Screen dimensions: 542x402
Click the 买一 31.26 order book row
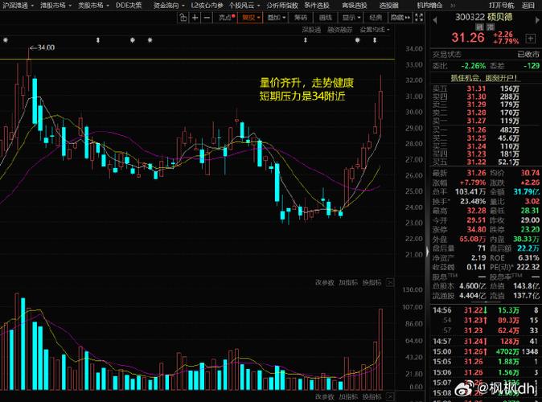[485, 130]
